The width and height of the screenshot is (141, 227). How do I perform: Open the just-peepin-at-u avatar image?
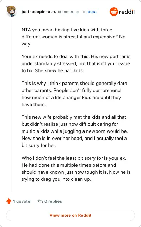(11, 11)
